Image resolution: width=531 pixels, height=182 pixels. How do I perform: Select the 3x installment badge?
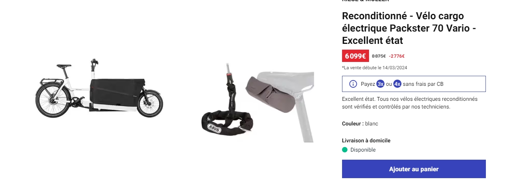pos(380,84)
